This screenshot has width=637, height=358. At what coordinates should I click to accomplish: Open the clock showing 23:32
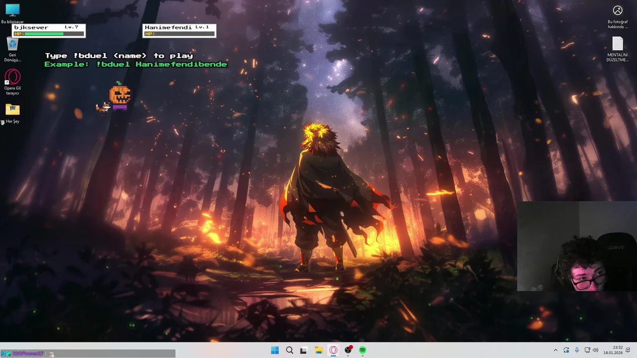coord(613,350)
